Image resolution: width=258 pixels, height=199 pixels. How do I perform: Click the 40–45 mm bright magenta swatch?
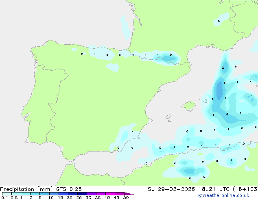coord(110,194)
